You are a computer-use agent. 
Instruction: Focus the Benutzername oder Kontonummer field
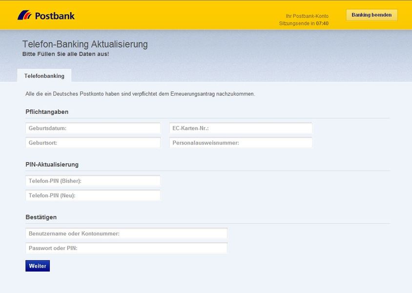[126, 233]
